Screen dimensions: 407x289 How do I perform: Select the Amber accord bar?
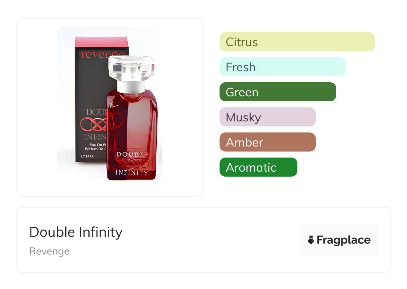click(267, 142)
